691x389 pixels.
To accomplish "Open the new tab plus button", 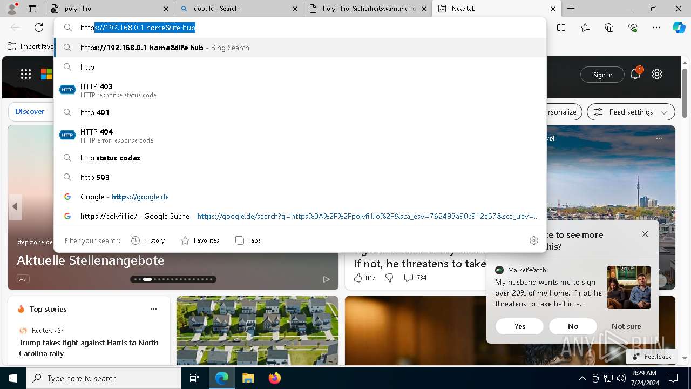I will 571,9.
